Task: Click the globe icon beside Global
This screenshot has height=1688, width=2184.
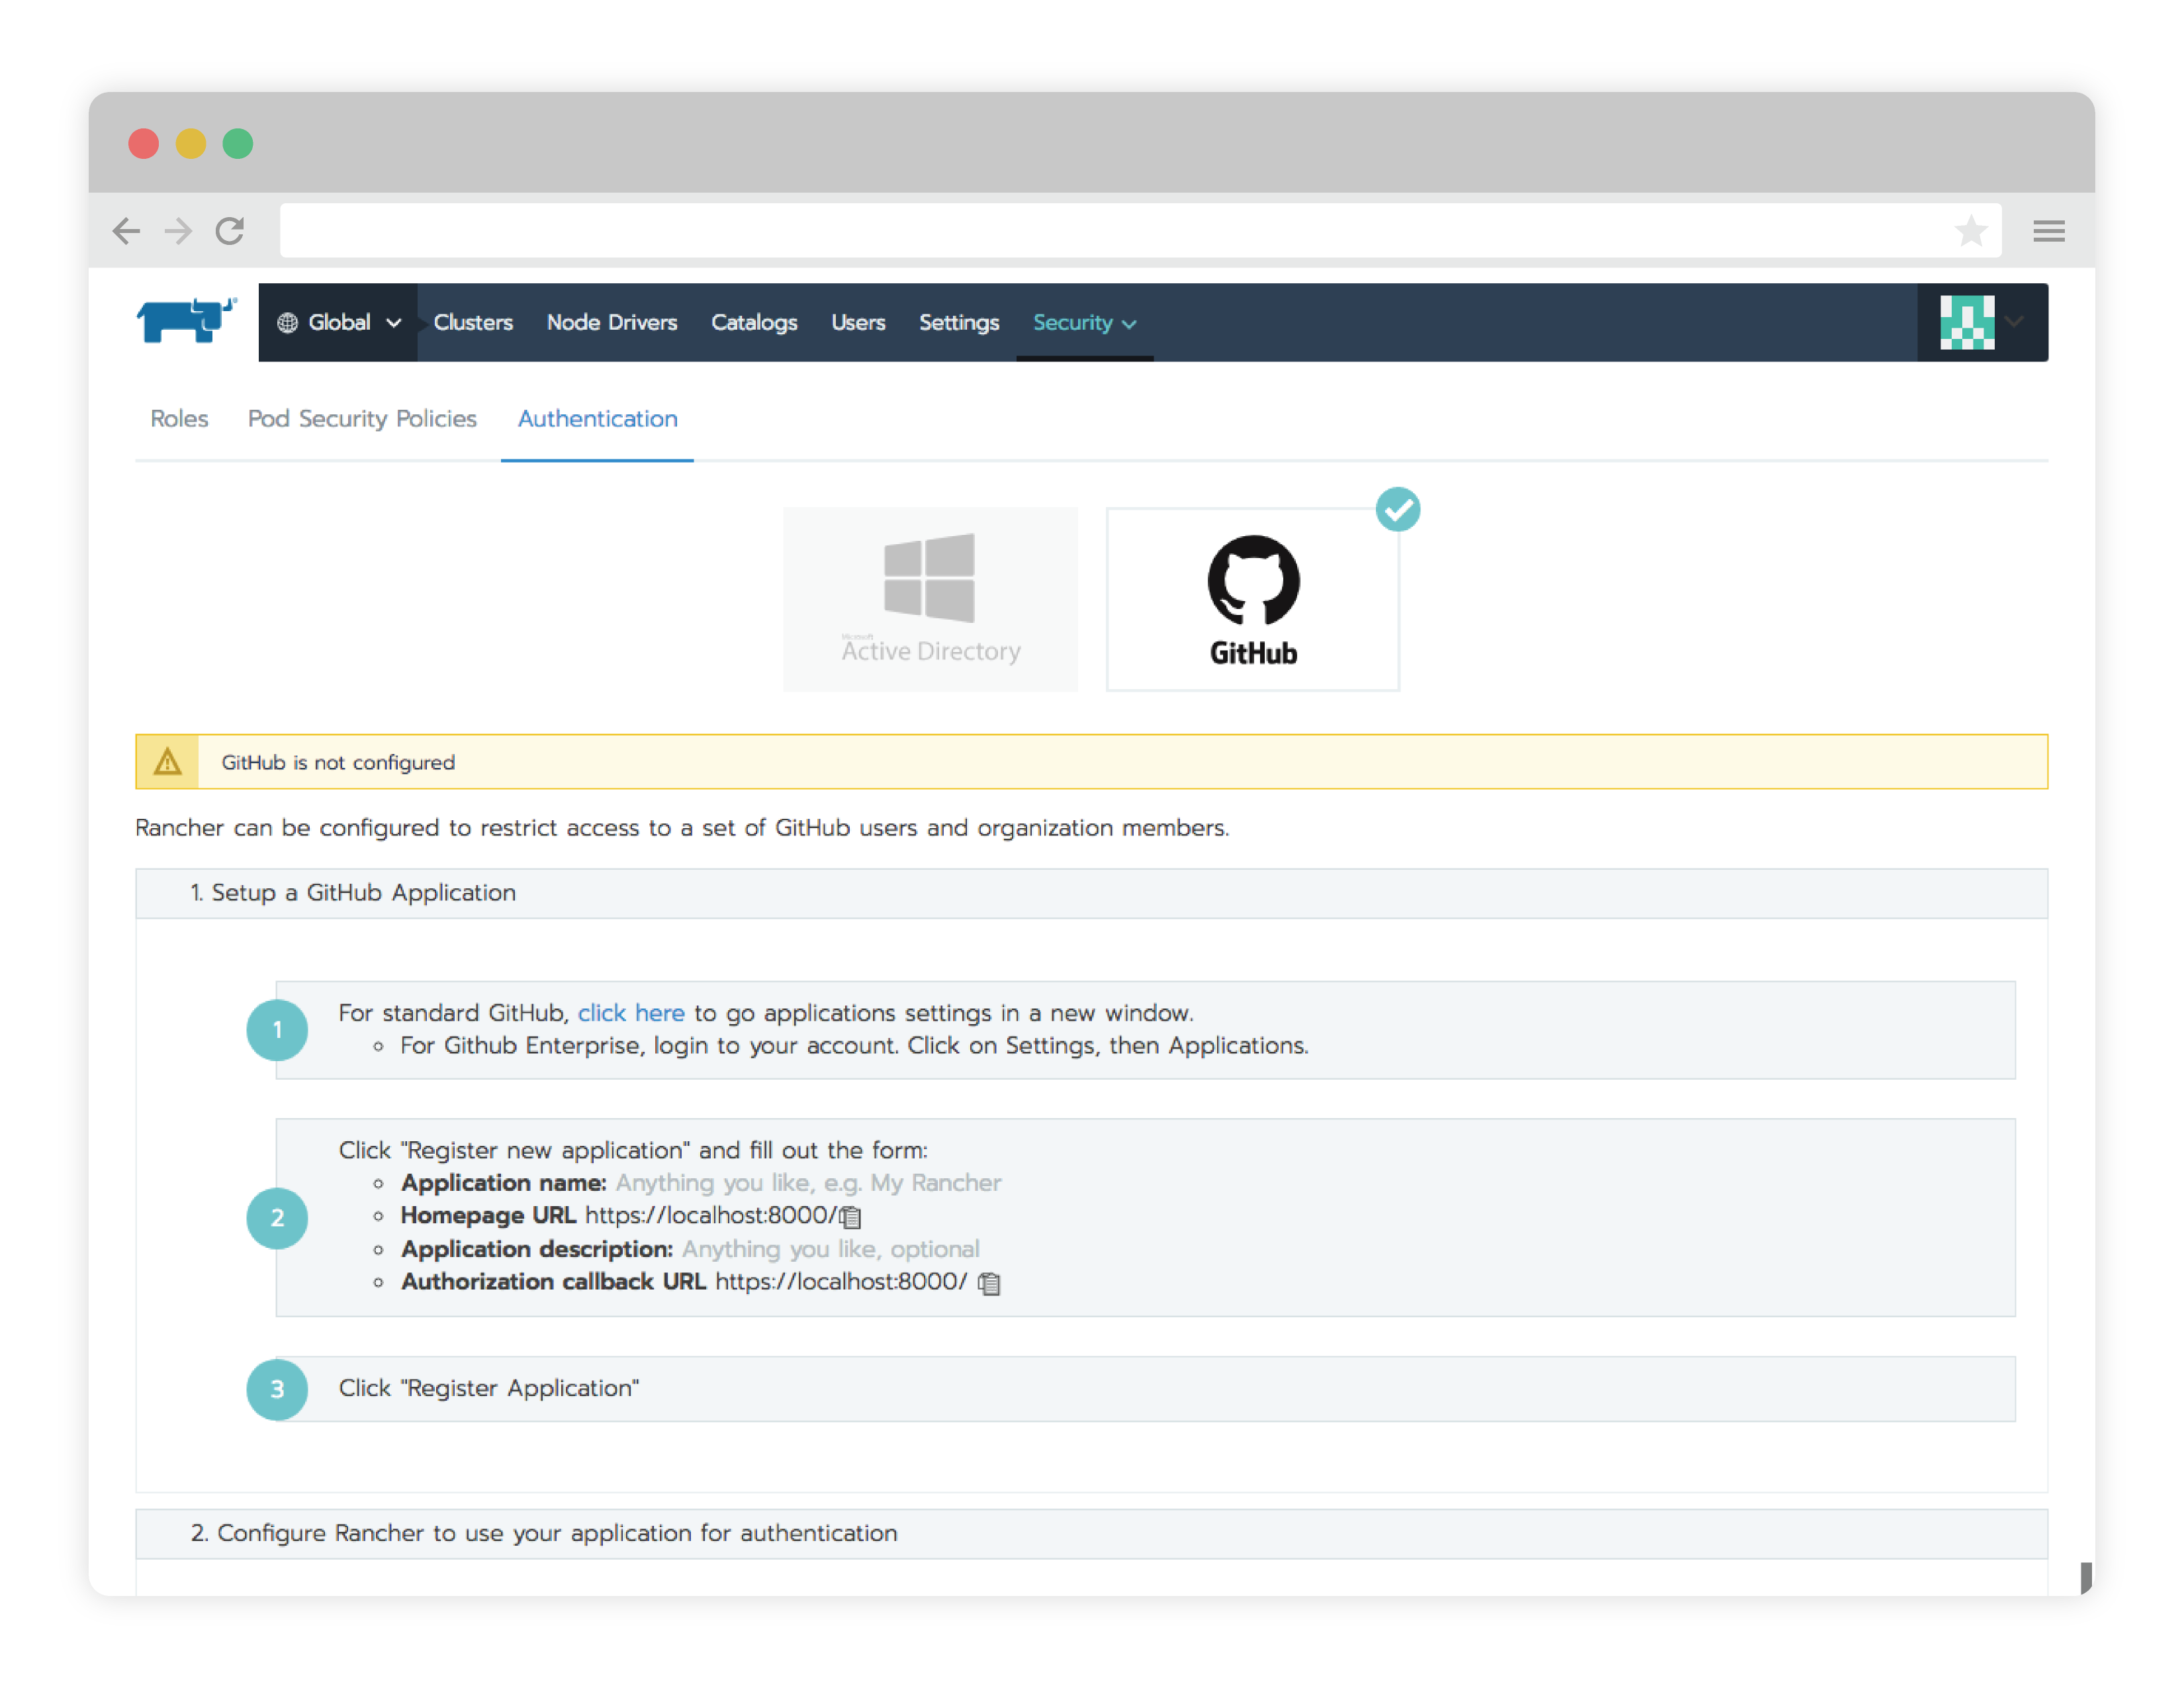Action: pyautogui.click(x=287, y=323)
